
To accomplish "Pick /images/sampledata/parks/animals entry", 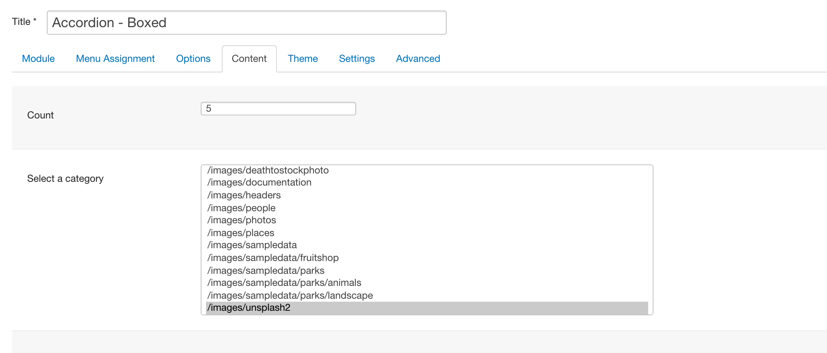I will (427, 283).
